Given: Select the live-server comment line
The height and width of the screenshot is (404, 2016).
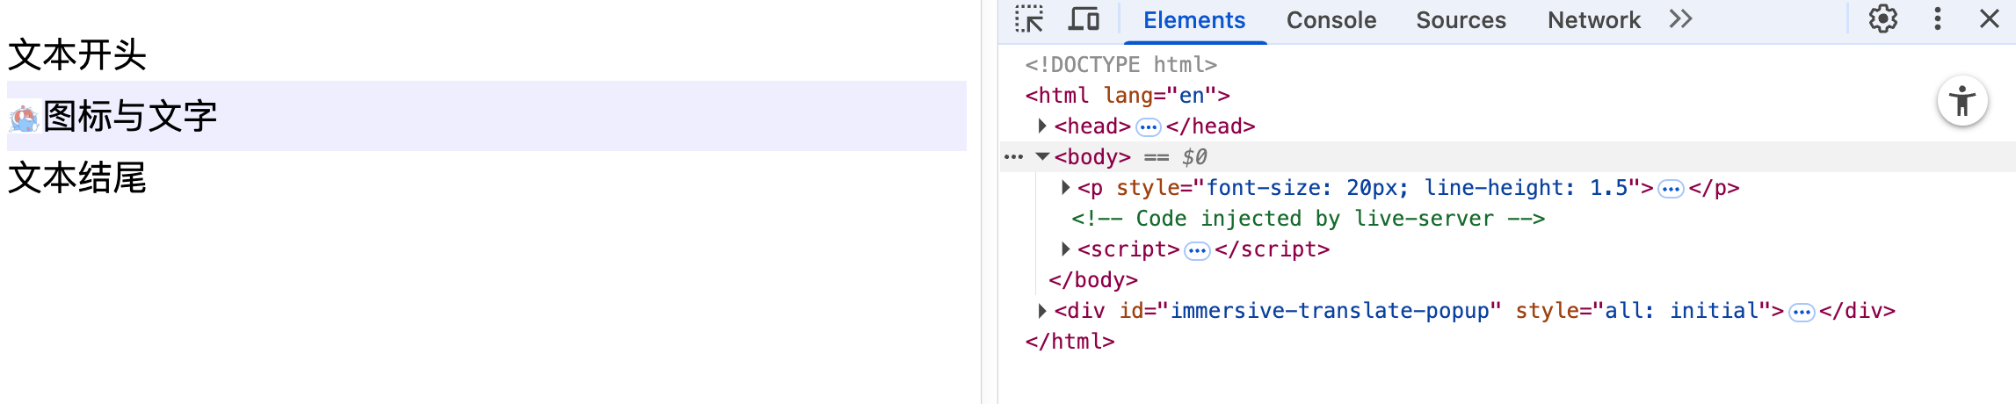Looking at the screenshot, I should click(x=1308, y=218).
